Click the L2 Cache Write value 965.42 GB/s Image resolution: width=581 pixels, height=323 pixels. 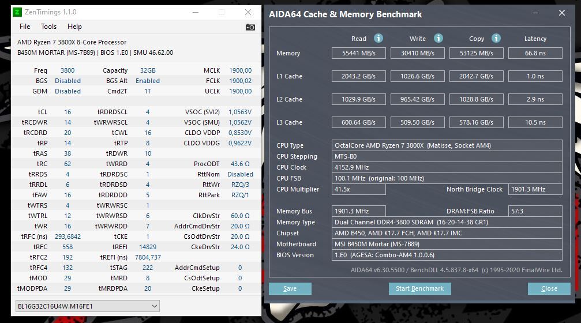pyautogui.click(x=418, y=99)
